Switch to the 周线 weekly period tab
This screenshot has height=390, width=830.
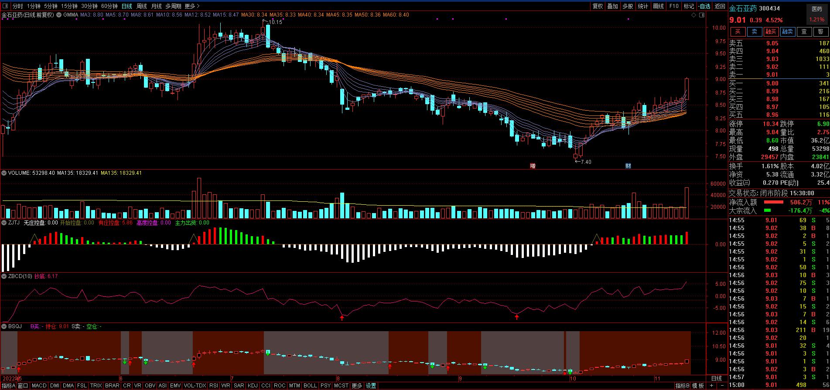click(x=141, y=6)
